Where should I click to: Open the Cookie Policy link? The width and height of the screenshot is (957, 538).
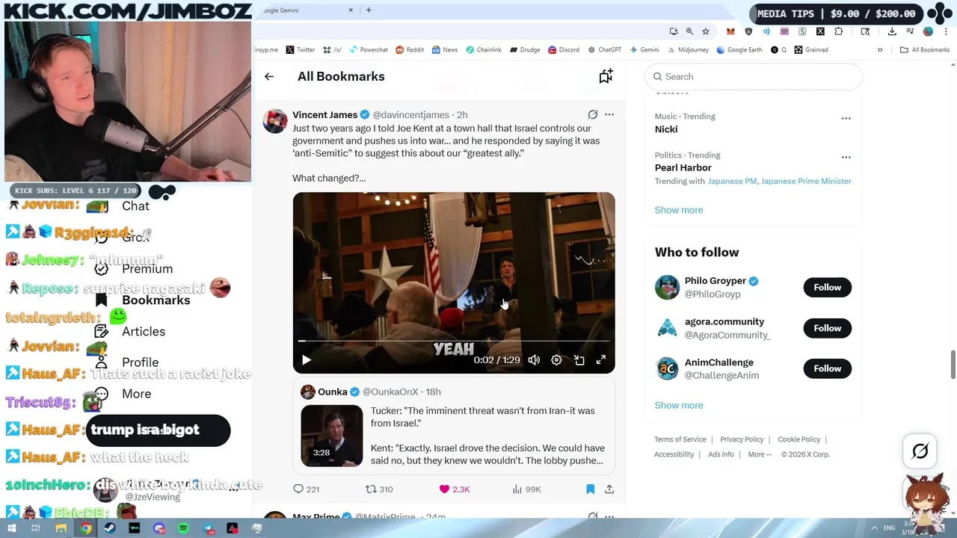pos(798,439)
